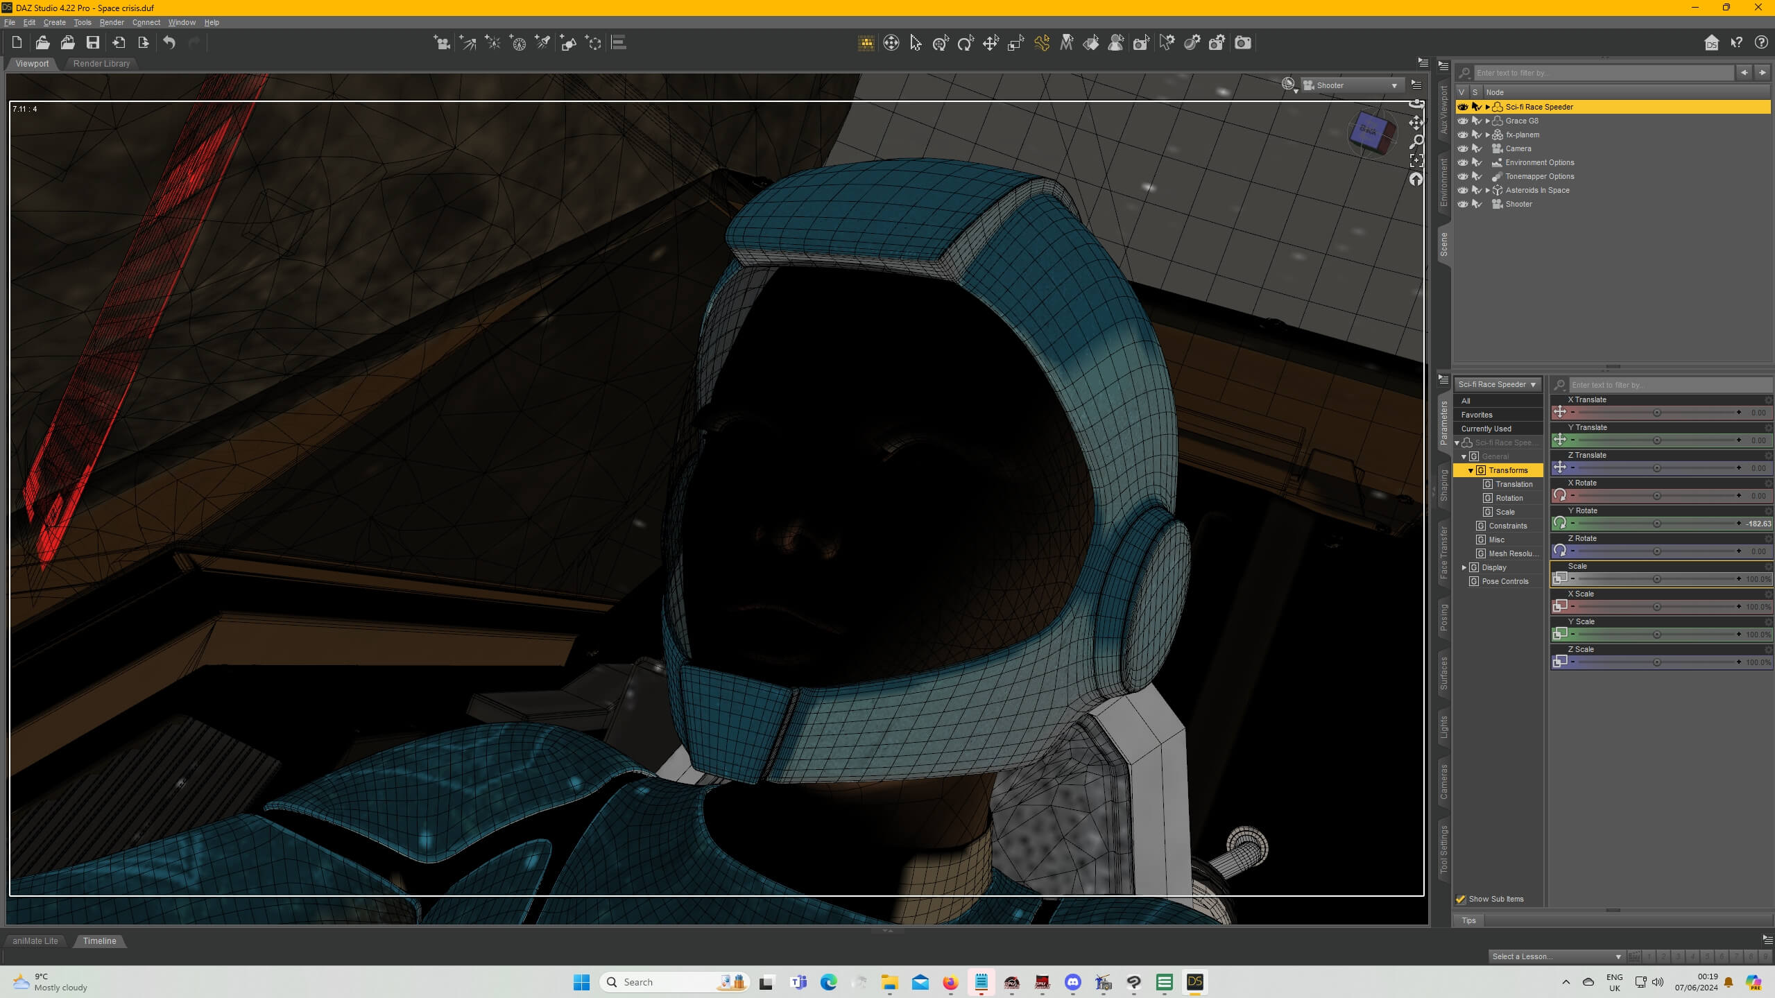Select the Translate tool
1775x998 pixels.
tap(991, 43)
